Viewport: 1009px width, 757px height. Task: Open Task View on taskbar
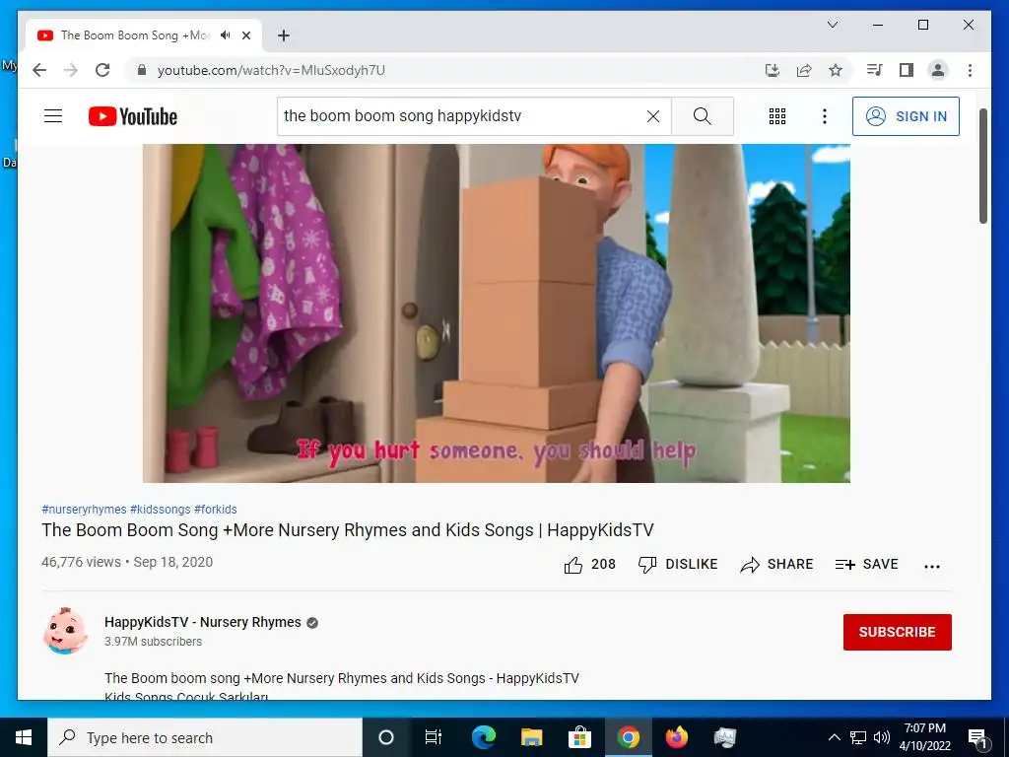click(x=434, y=737)
